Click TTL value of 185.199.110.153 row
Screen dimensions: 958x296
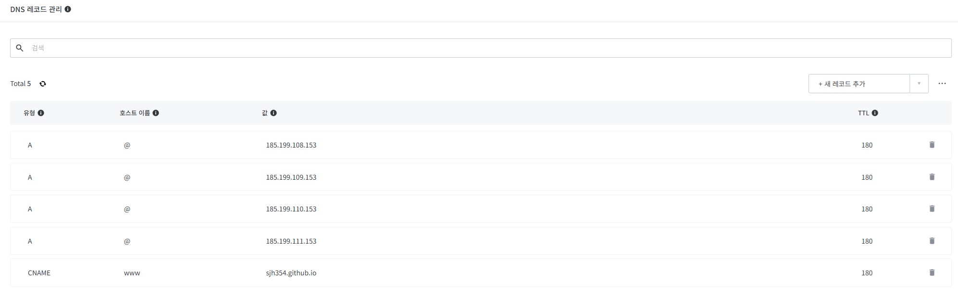click(867, 209)
